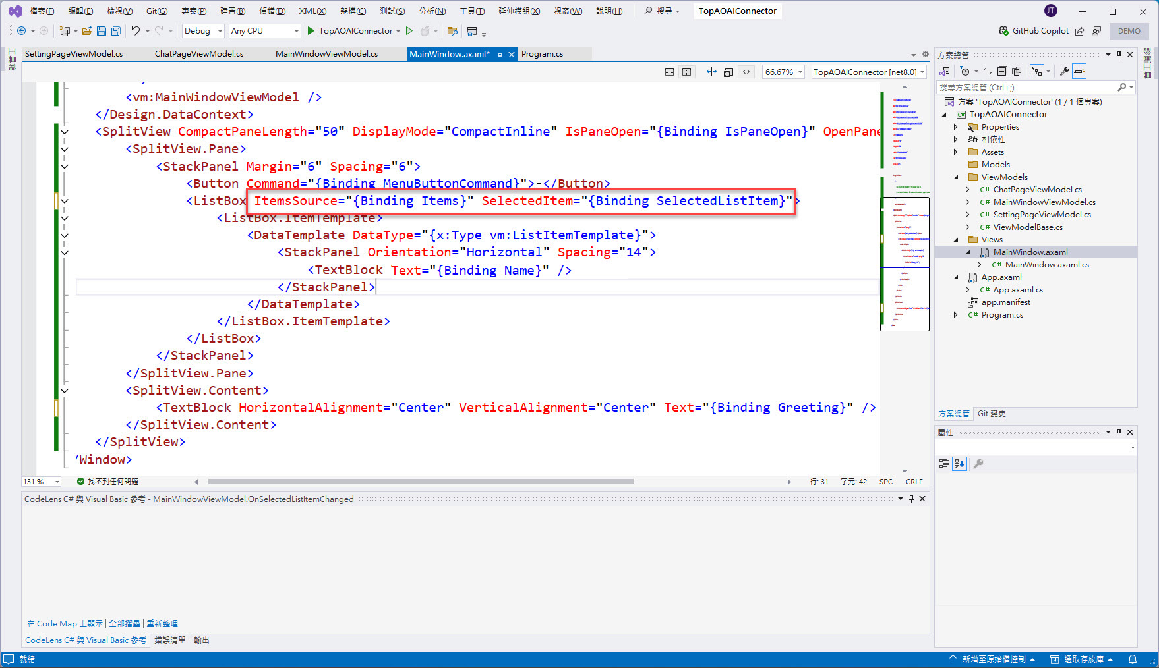Open the TopAOAIConnector [net8.0] target dropdown

tap(869, 72)
